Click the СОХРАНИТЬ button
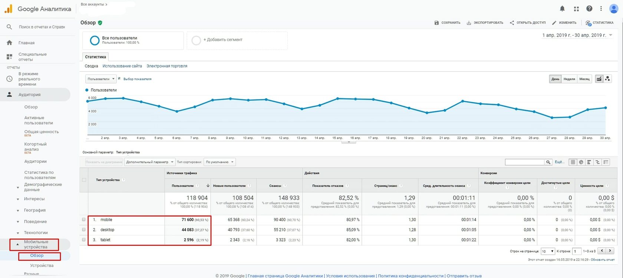Screen dimensions: 623x278 tap(447, 23)
